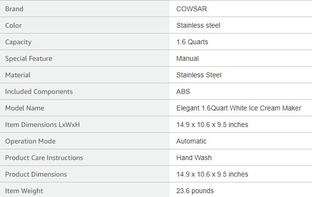Click the Color label
This screenshot has height=197, width=312.
pyautogui.click(x=14, y=25)
